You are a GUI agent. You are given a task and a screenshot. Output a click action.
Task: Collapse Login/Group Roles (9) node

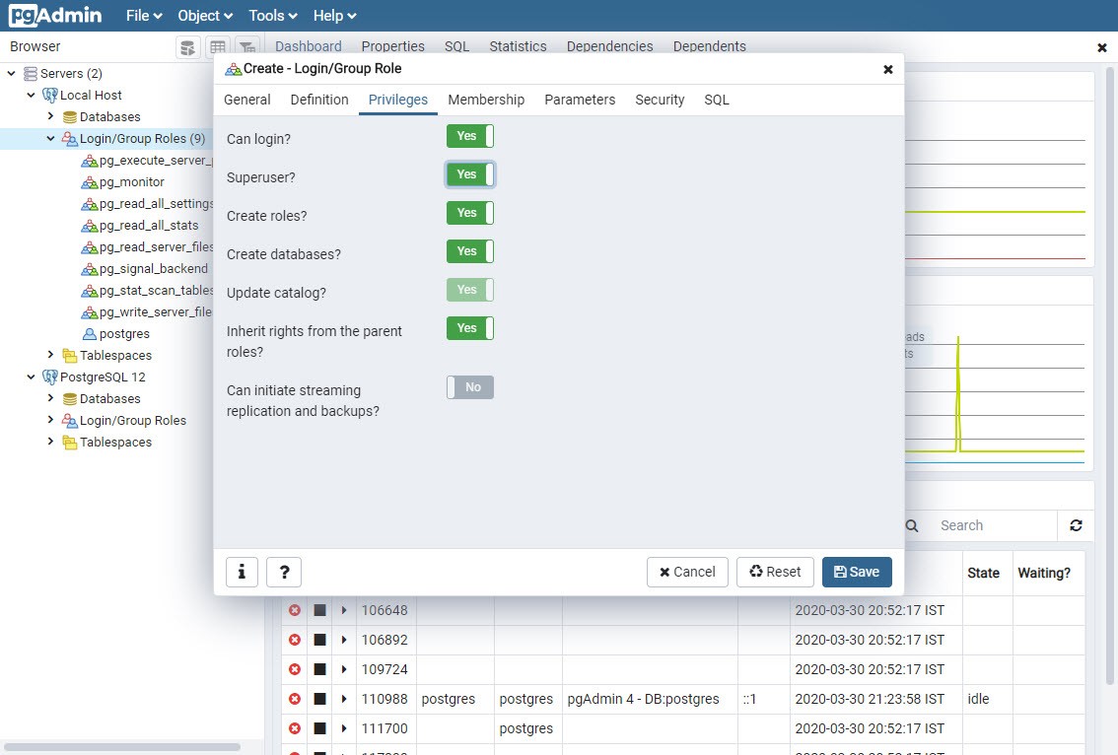[50, 138]
